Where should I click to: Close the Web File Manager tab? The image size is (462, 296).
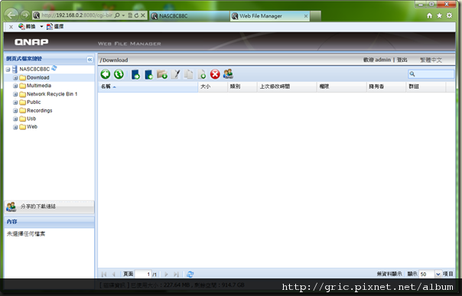pos(306,16)
